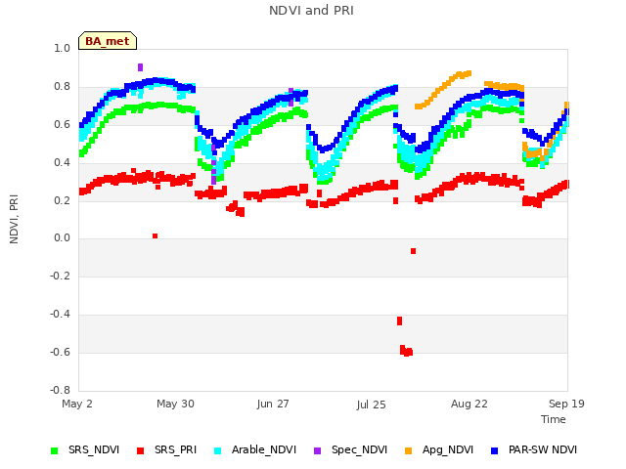Toggle the SRS_PRI legend label

[175, 449]
